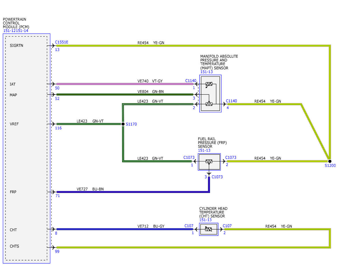The height and width of the screenshot is (267, 346).
Task: Click the C107 connector label at pin 2
Action: [x=227, y=226]
